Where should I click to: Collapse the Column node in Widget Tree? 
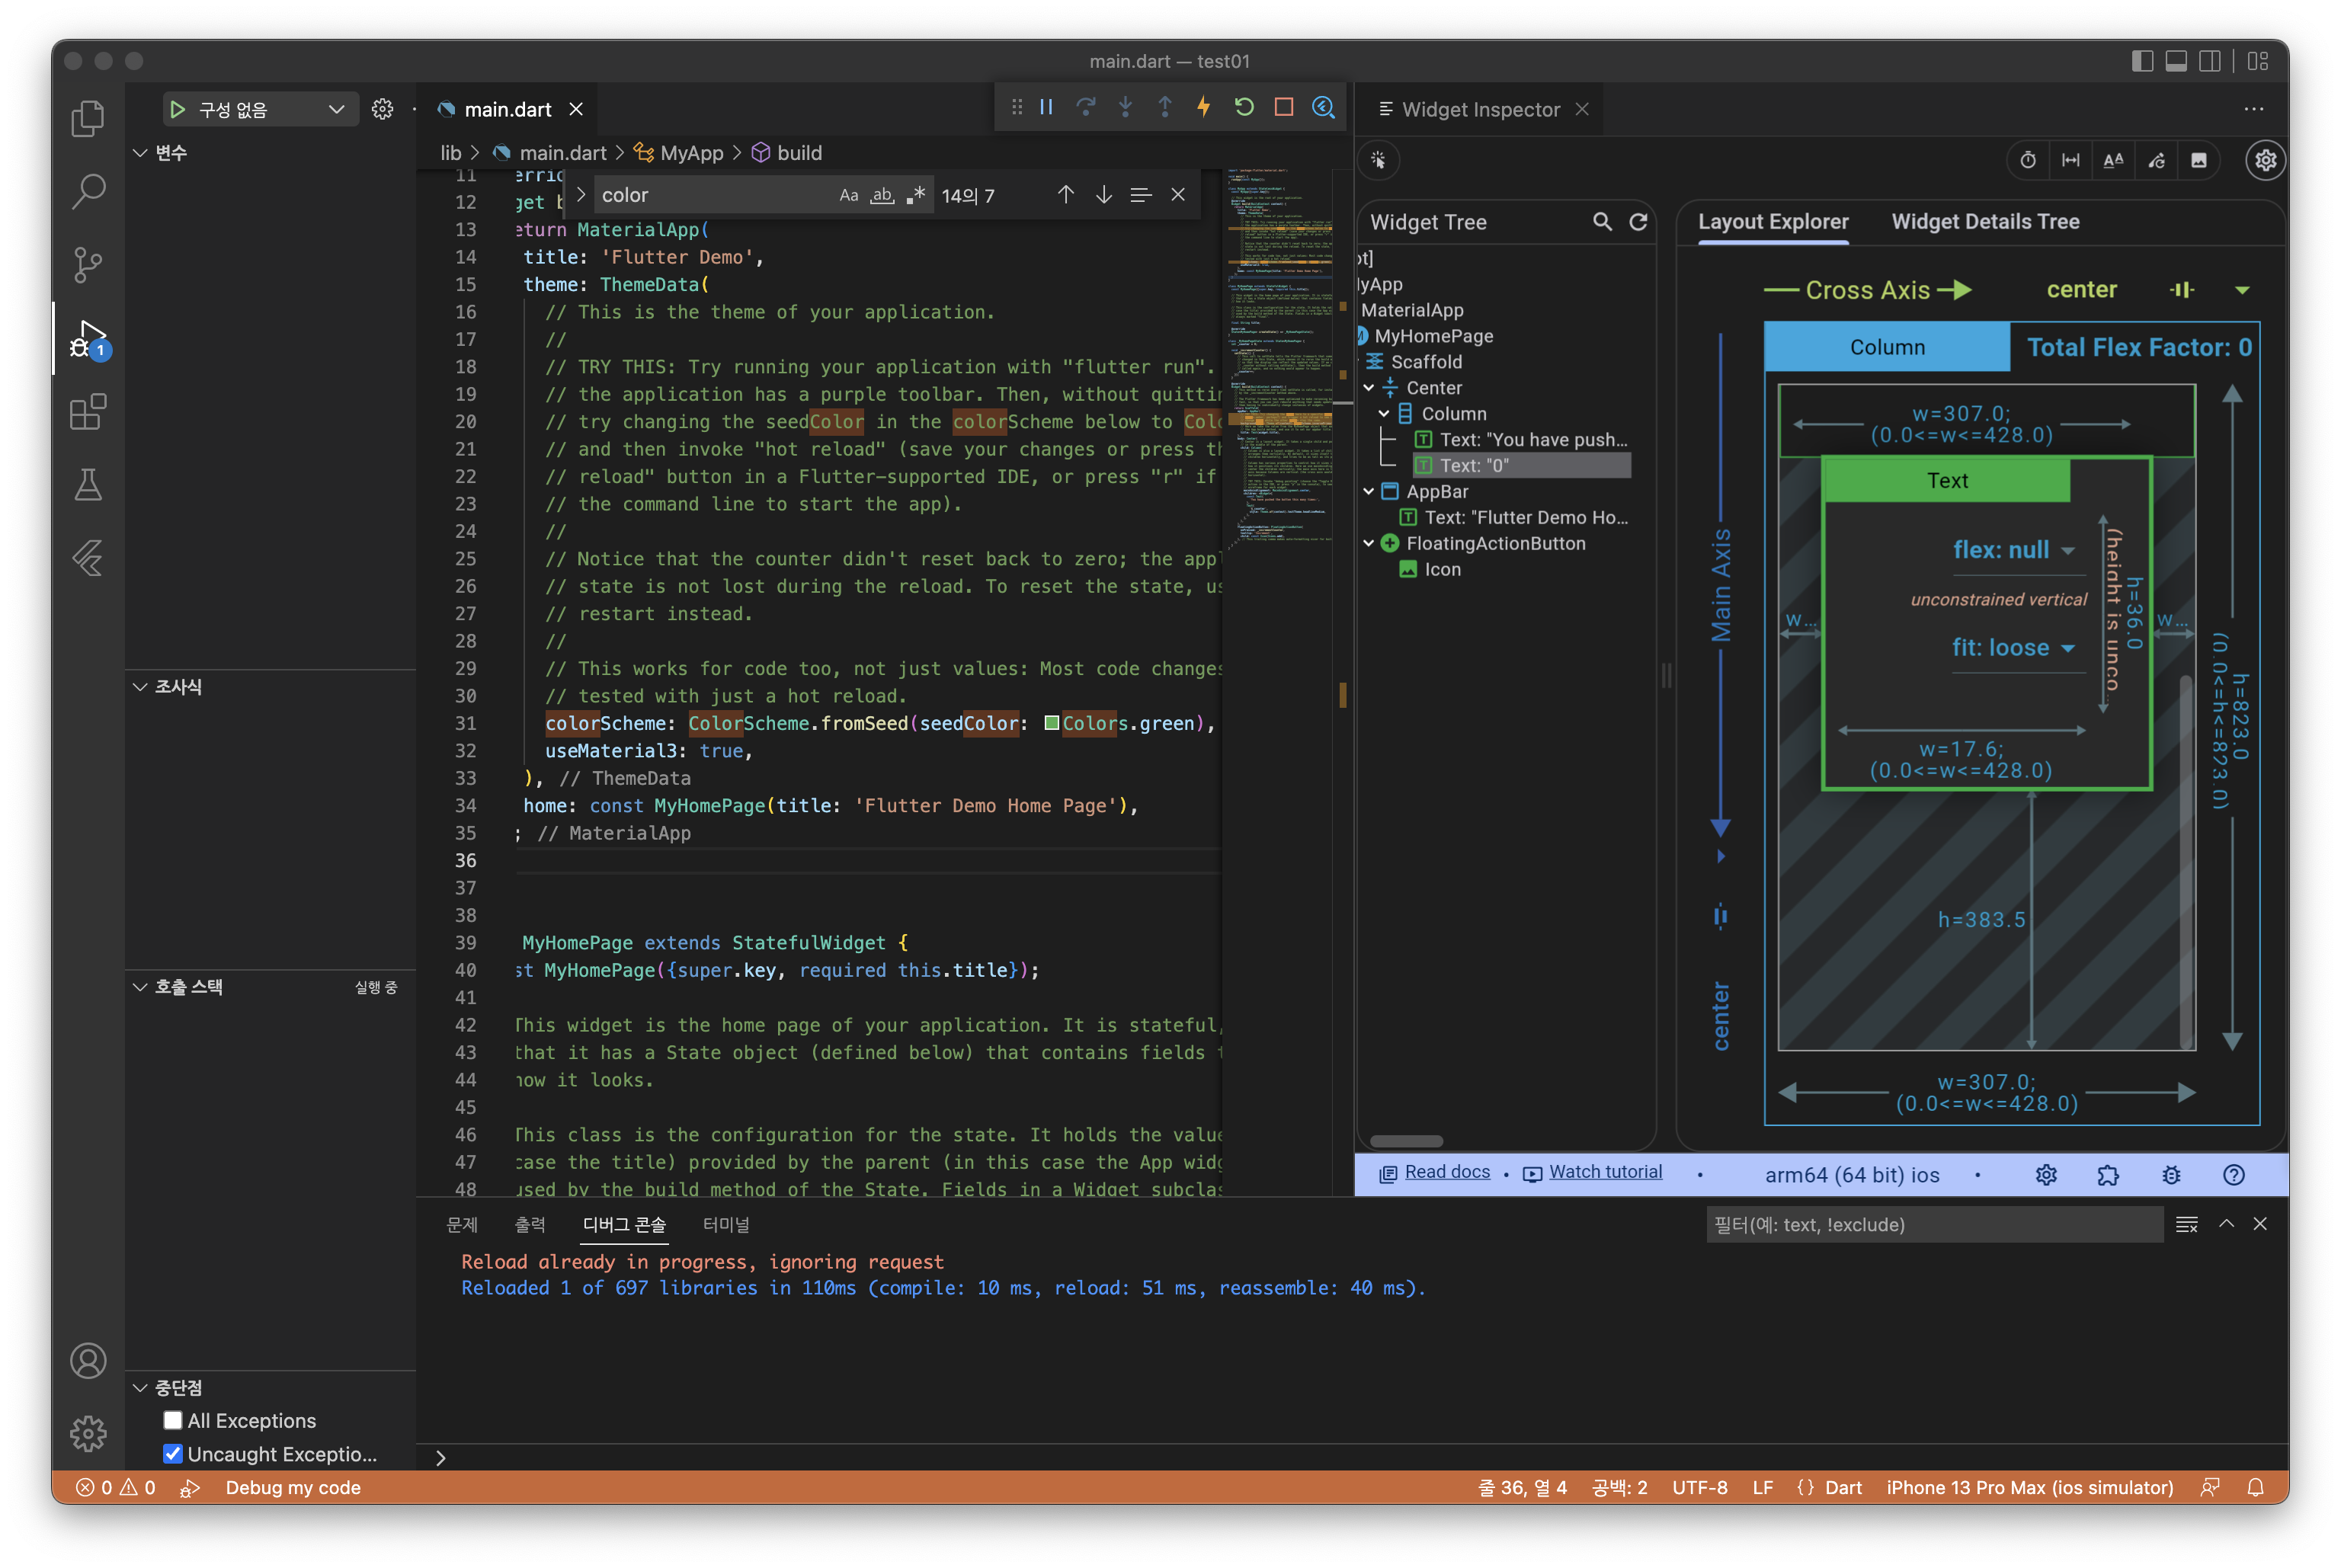1384,414
